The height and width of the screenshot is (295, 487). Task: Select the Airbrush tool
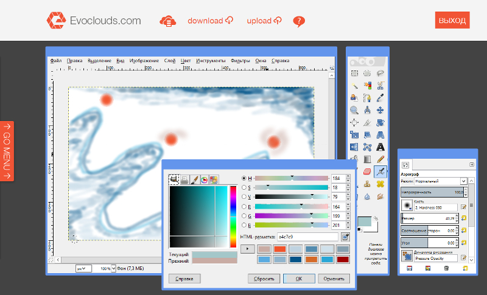[380, 172]
